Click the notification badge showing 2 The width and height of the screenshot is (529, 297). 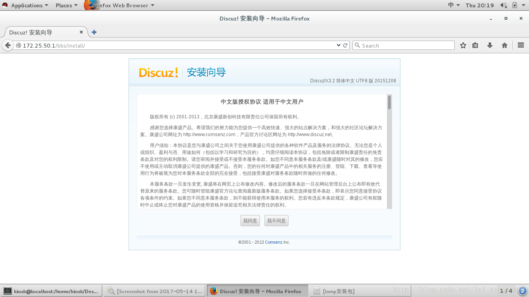522,291
